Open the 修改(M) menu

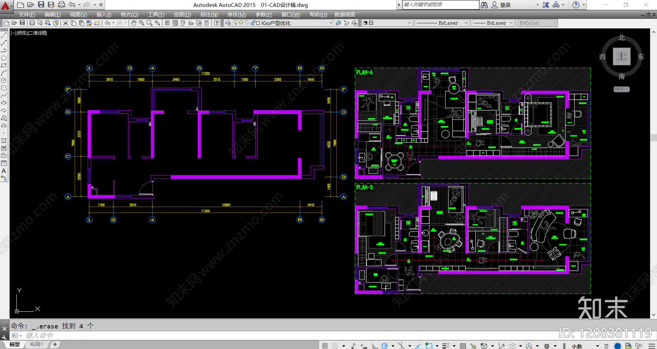[237, 14]
